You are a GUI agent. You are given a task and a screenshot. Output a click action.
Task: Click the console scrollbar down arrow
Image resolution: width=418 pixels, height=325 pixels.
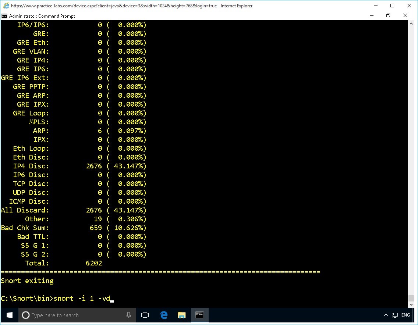(411, 305)
